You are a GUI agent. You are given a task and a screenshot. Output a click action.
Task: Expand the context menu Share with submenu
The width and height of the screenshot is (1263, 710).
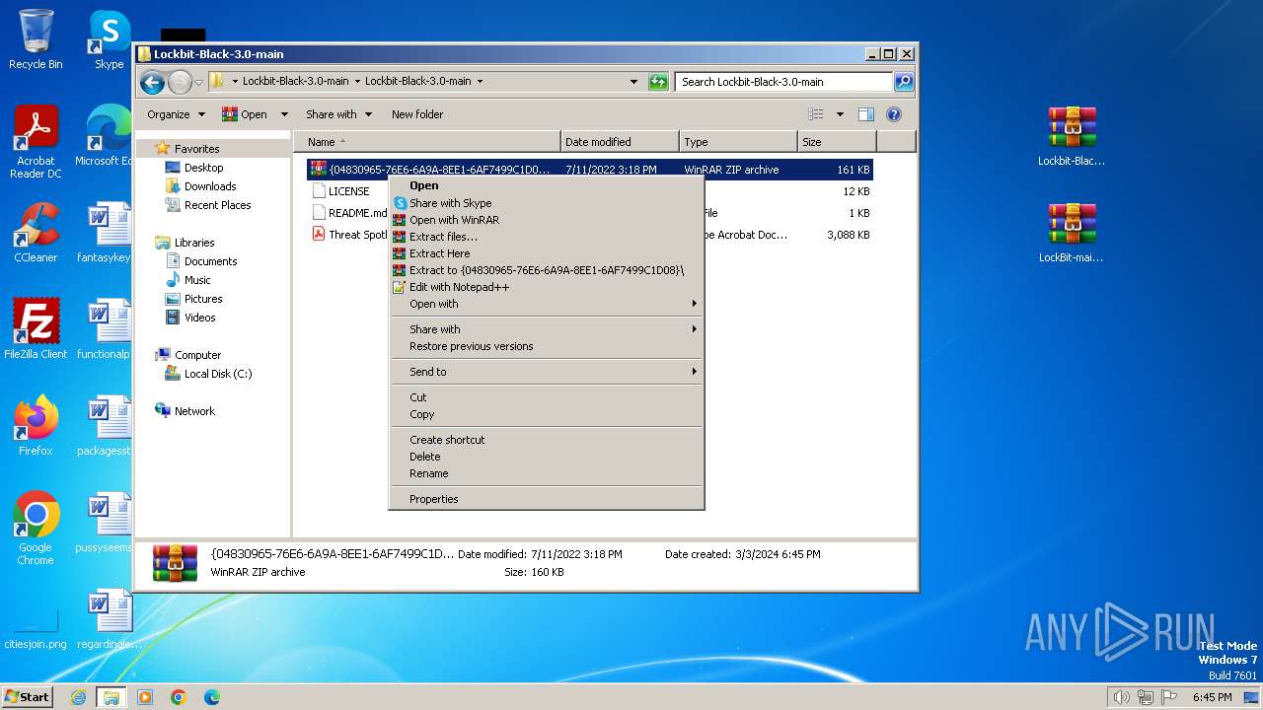tap(547, 329)
